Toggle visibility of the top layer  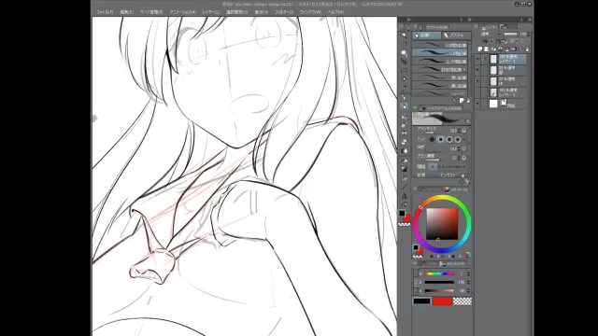(x=477, y=59)
